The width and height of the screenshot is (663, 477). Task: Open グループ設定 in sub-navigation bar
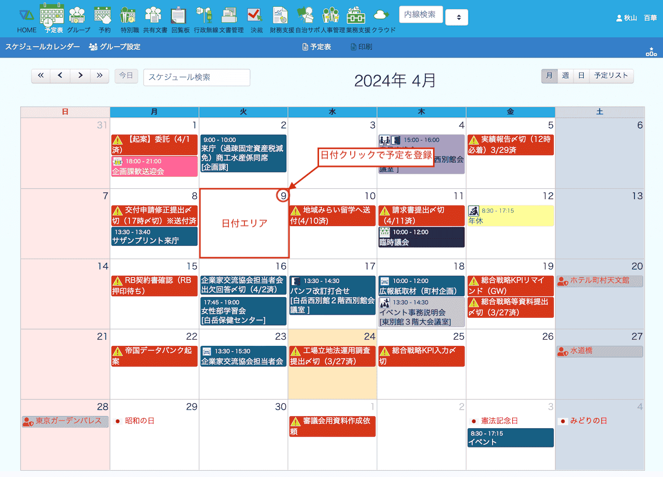(x=114, y=47)
